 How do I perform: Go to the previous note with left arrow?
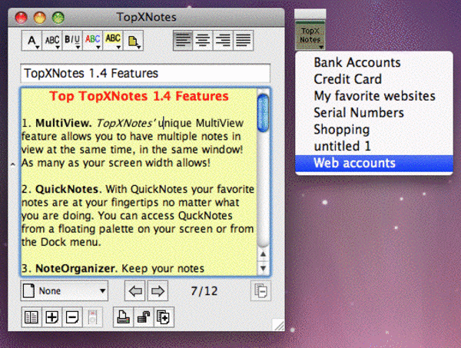(135, 291)
